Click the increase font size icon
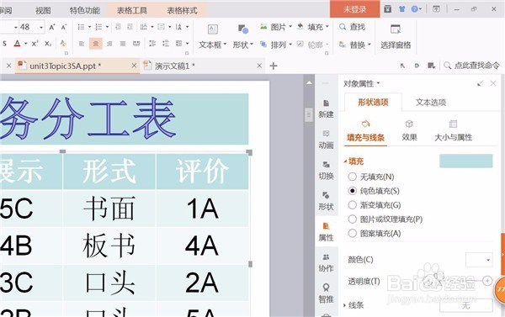 click(52, 27)
